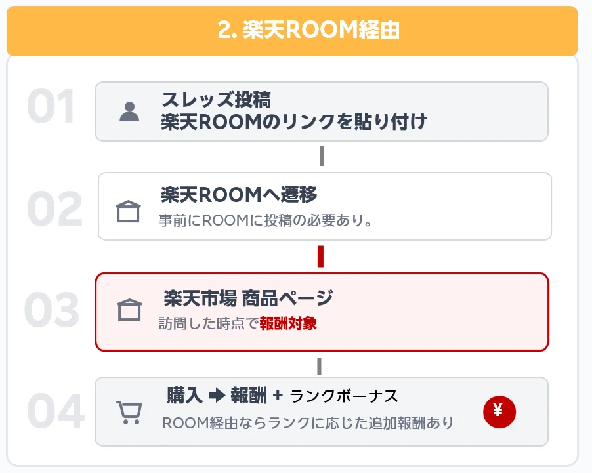Click the note 事前にROOMに投稿の必要あり。
The image size is (592, 473).
[x=266, y=221]
